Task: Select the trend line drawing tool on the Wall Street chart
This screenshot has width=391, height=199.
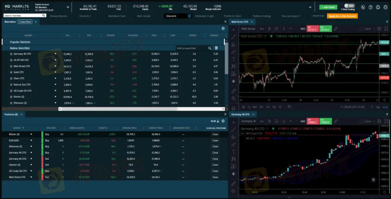Action: (234, 37)
